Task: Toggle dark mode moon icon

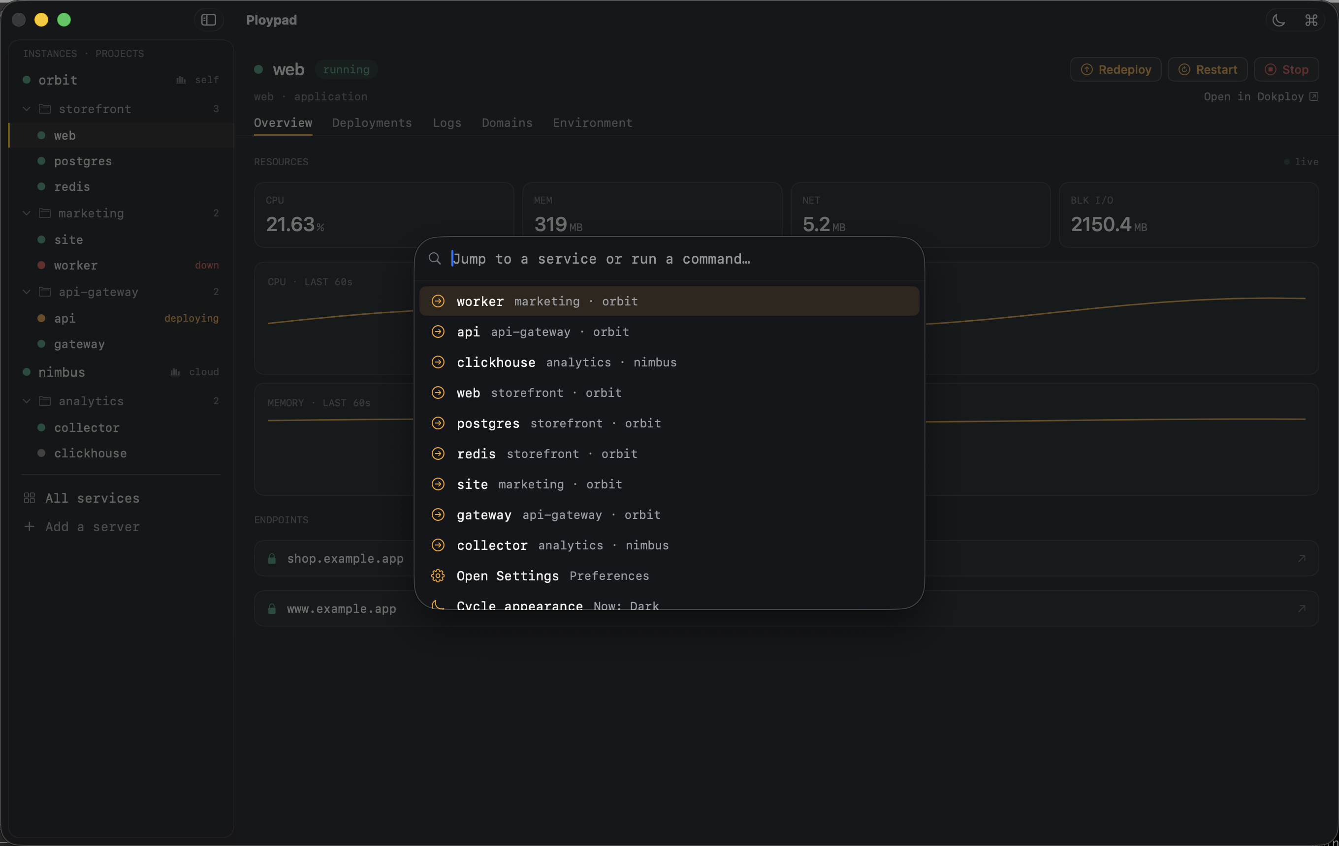Action: coord(1278,21)
